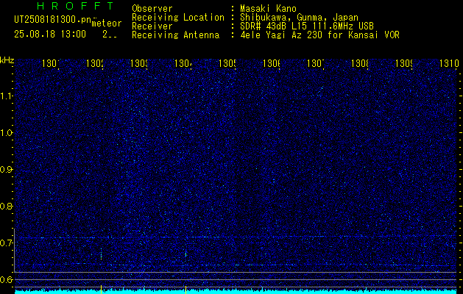Click the 1304 time axis label
This screenshot has width=463, height=294.
[183, 63]
